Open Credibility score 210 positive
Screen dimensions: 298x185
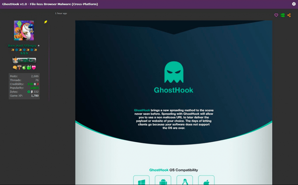coord(30,84)
